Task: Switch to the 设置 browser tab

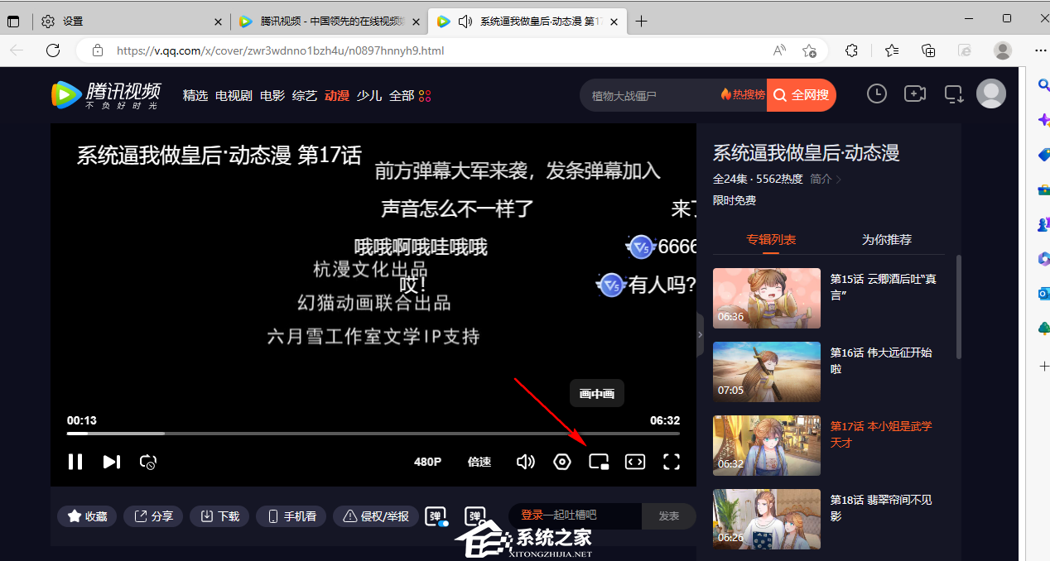Action: (x=132, y=22)
